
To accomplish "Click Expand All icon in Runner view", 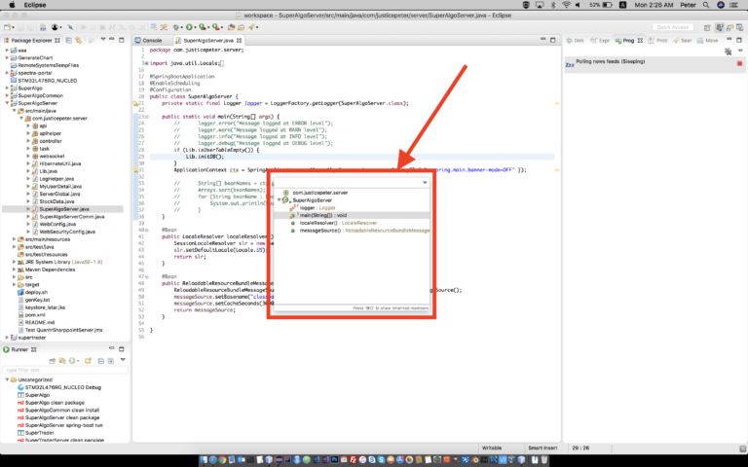I will coord(111,361).
